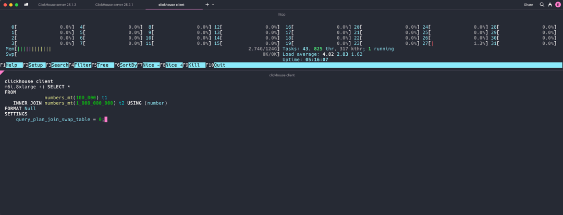Click numbers_mt(1_000_000_000) in the query

[x=79, y=103]
